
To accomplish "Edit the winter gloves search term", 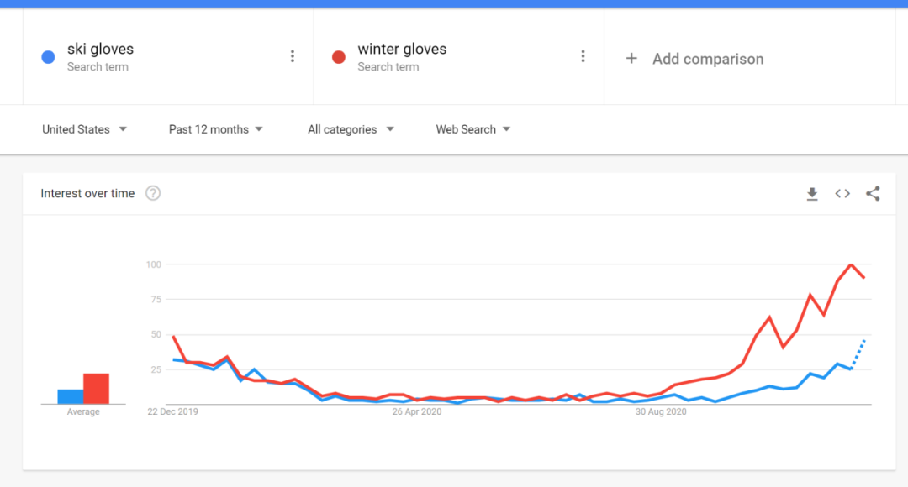I will [402, 50].
